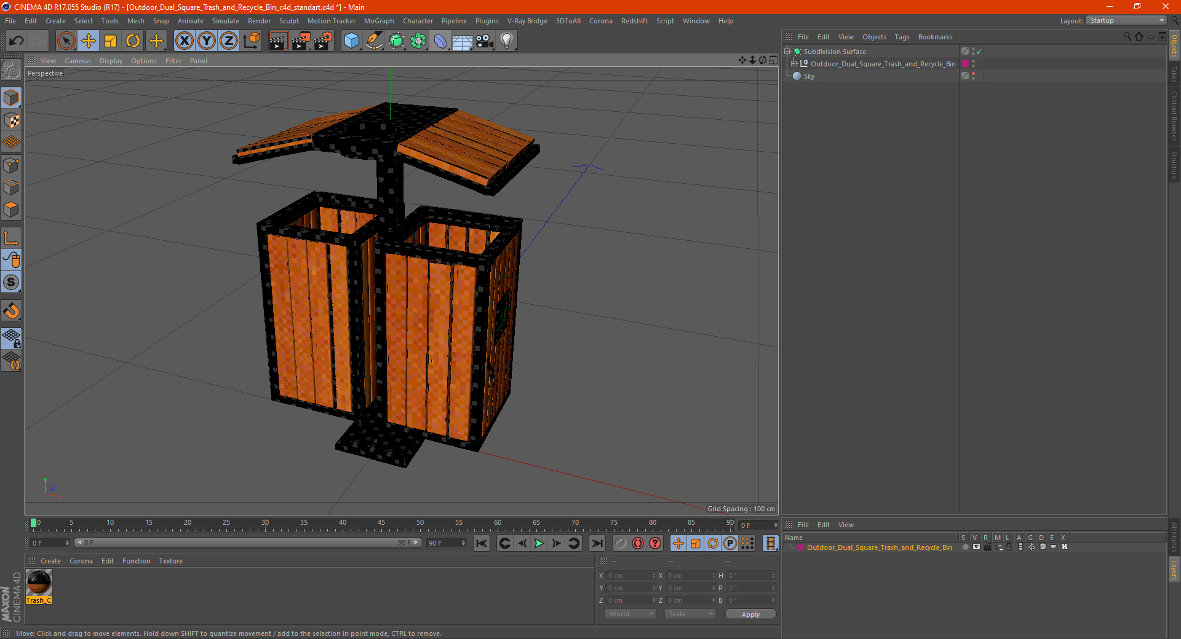
Task: Open Object Manager Tags menu
Action: pyautogui.click(x=902, y=37)
